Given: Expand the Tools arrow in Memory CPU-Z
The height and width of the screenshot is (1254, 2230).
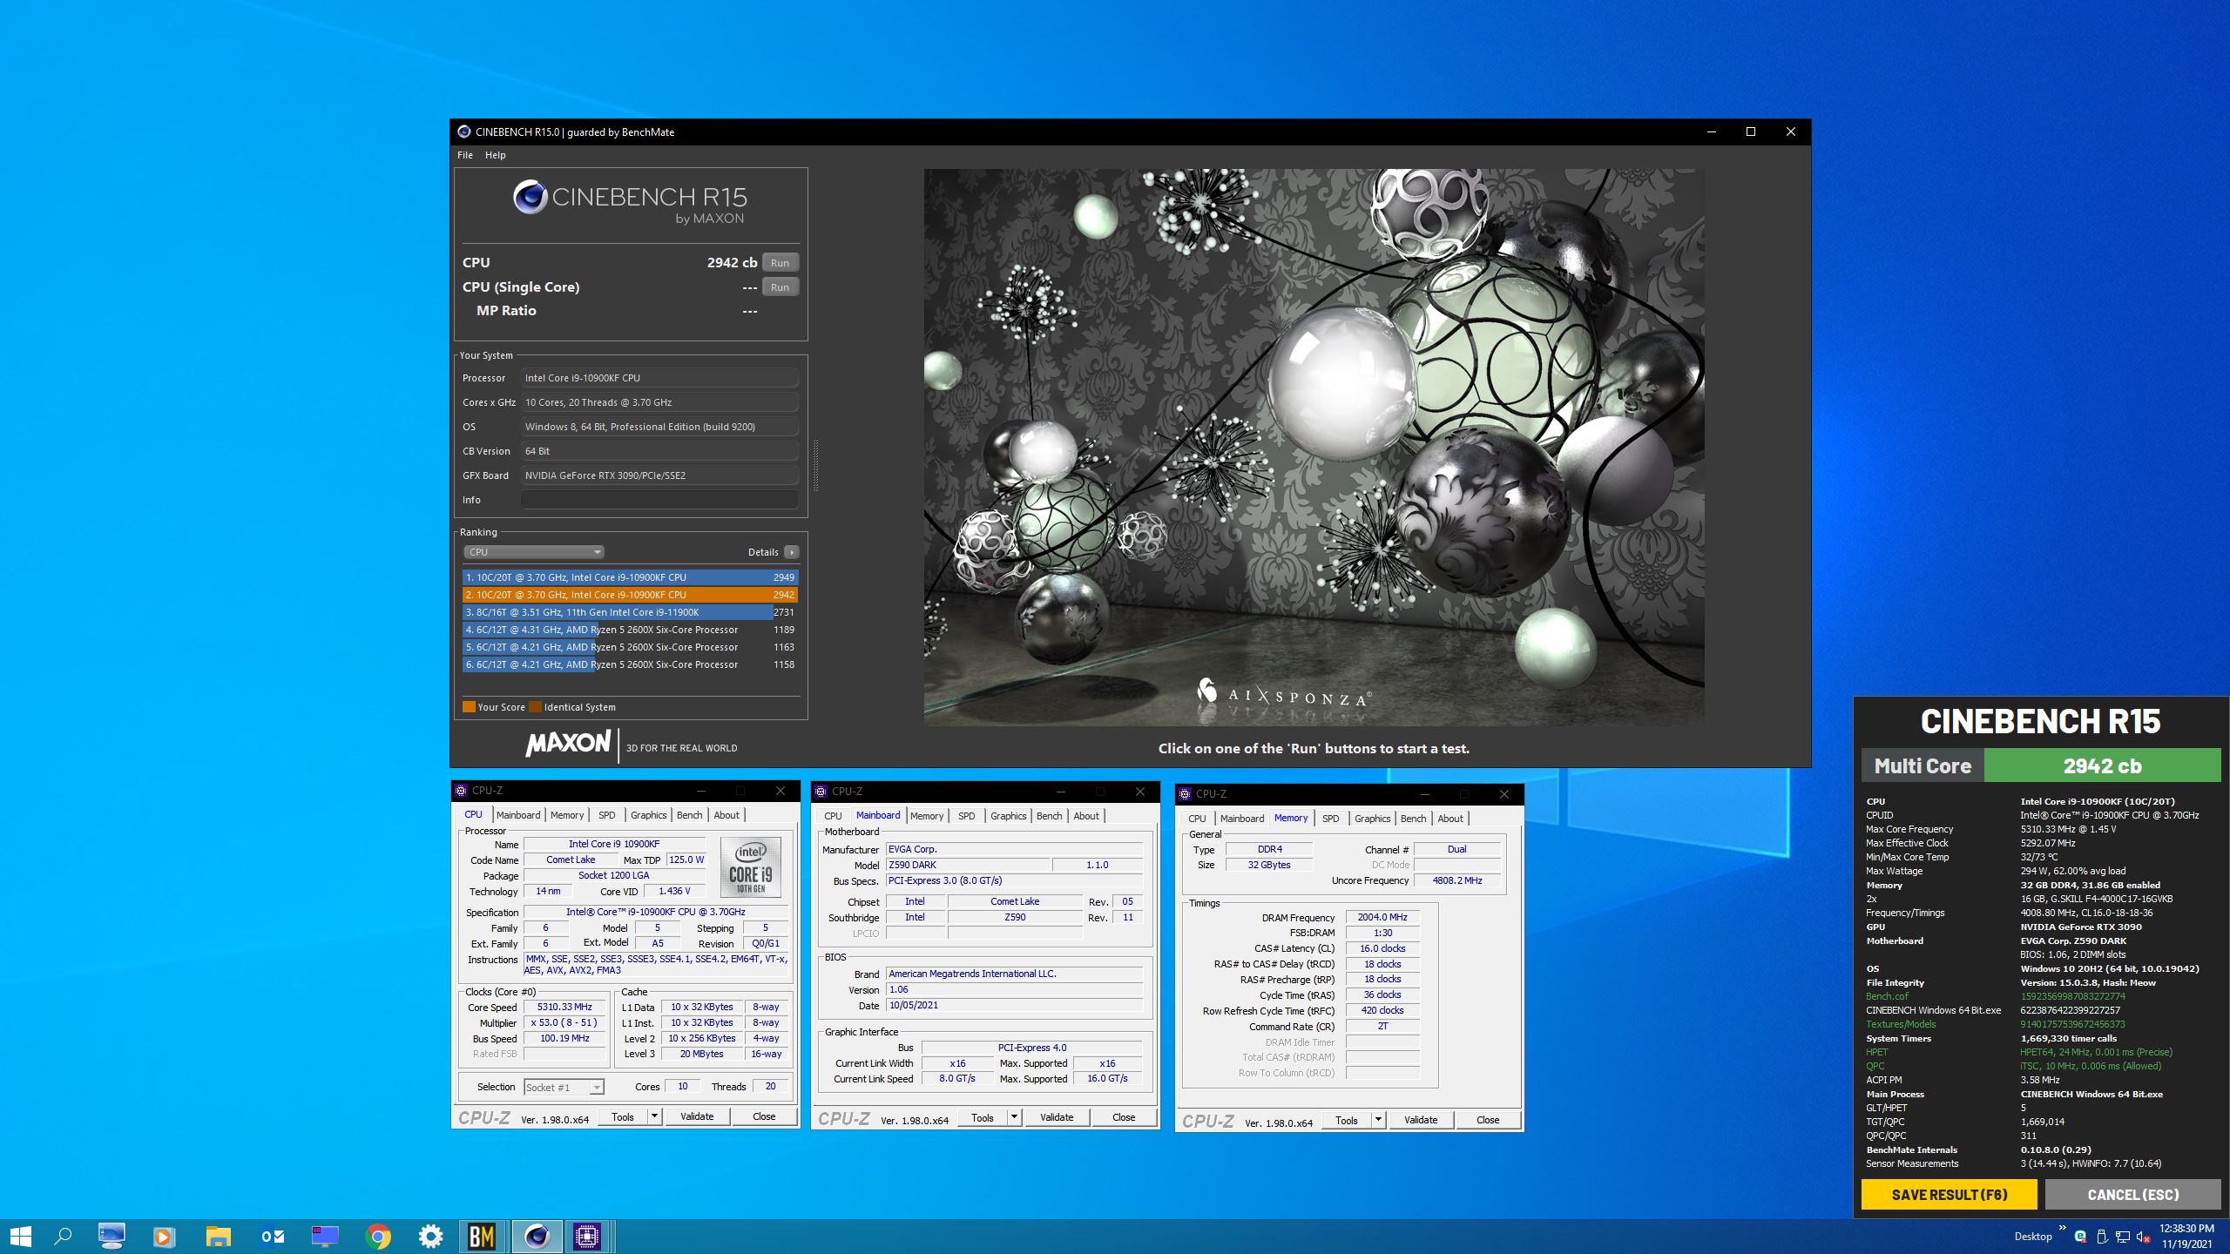Looking at the screenshot, I should pyautogui.click(x=1378, y=1120).
